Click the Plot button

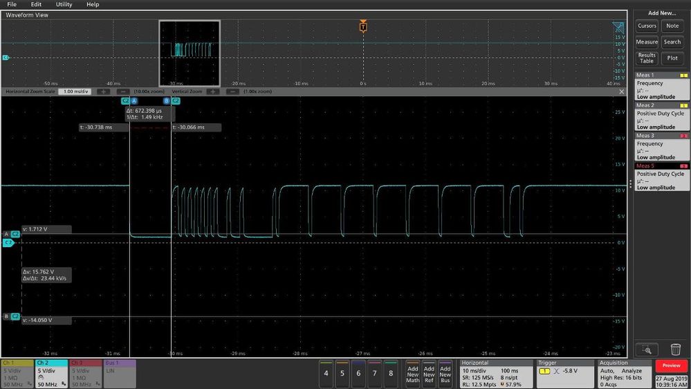[x=672, y=58]
